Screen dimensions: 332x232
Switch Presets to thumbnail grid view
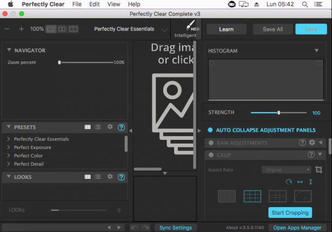click(87, 127)
